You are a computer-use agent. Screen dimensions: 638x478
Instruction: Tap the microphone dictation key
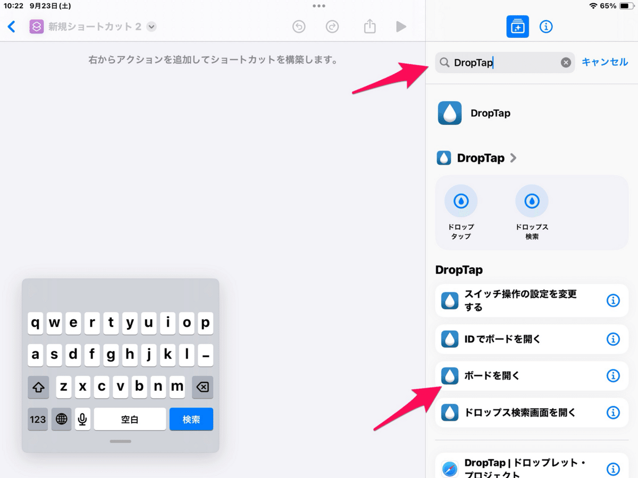82,419
